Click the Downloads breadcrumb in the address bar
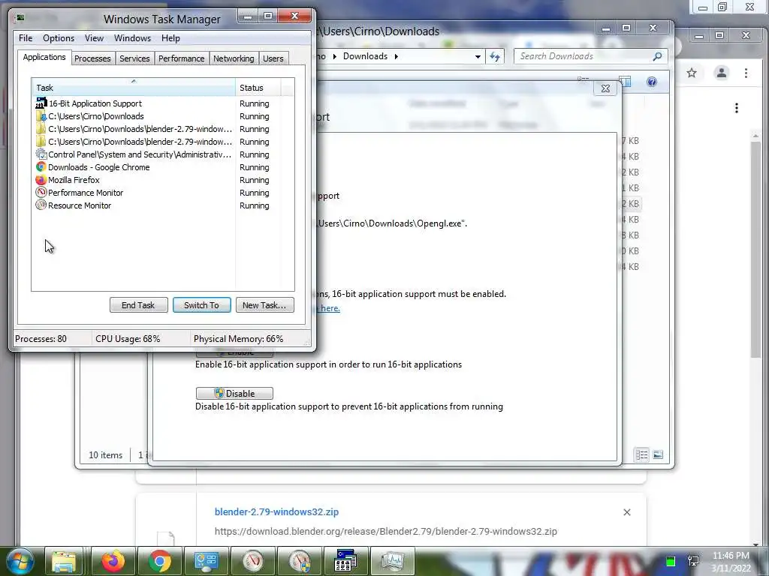The height and width of the screenshot is (576, 769). coord(365,56)
